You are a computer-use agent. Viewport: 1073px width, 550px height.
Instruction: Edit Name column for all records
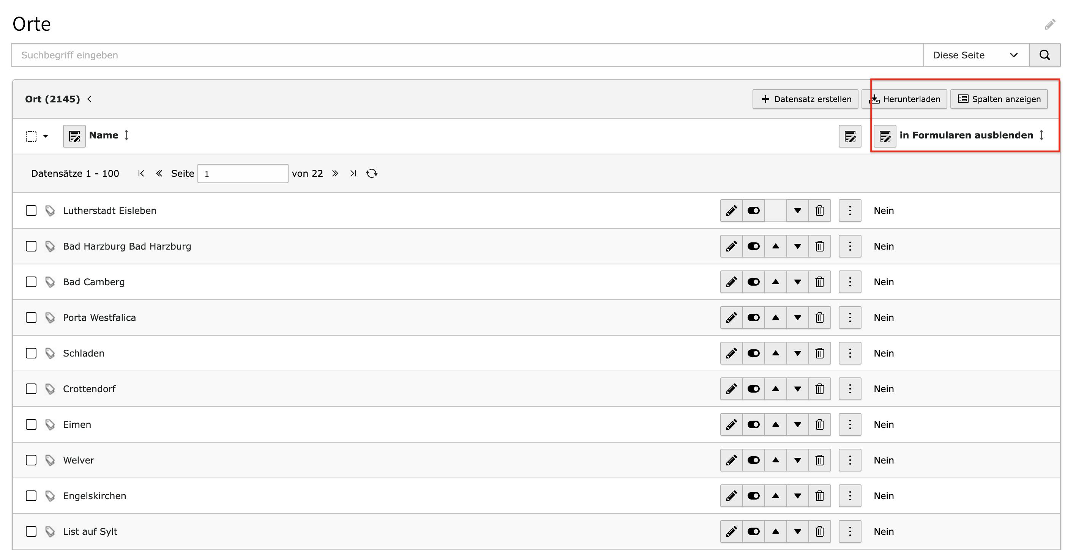pos(74,136)
